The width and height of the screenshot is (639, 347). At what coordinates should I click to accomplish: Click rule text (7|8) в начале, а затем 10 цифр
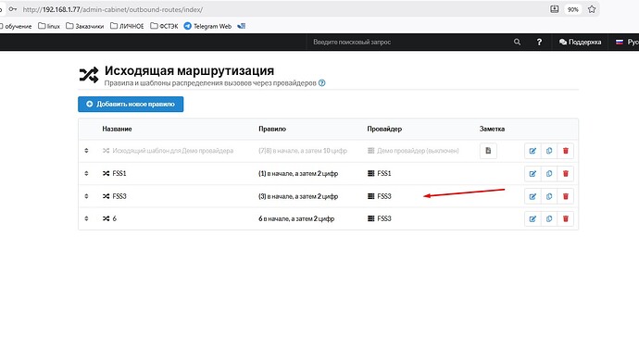coord(303,151)
